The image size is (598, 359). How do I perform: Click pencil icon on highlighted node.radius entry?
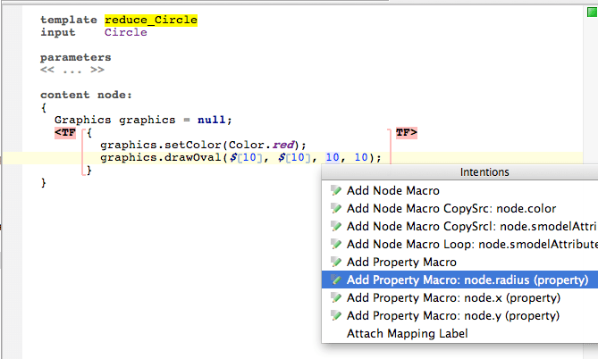click(x=336, y=280)
